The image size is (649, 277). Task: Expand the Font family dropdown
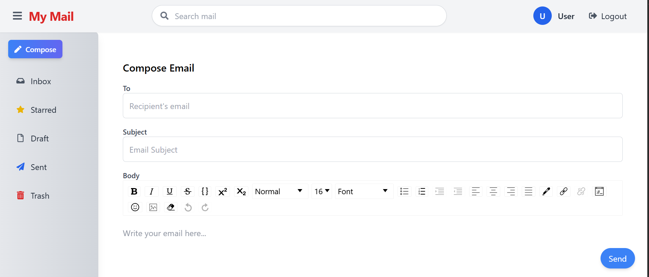364,191
